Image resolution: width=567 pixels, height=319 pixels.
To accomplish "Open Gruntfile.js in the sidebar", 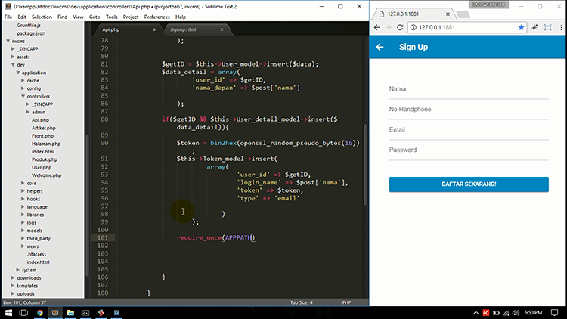I will click(29, 25).
